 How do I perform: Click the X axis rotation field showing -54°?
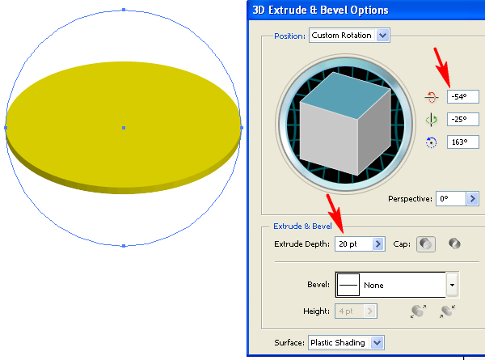(462, 97)
